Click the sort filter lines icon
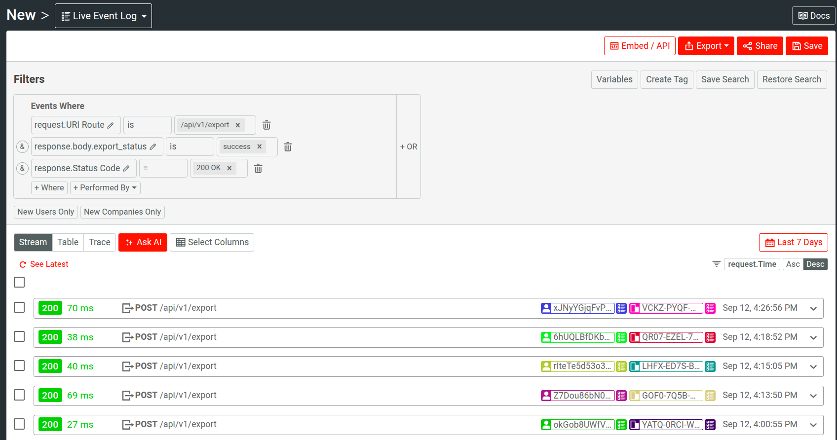Image resolution: width=837 pixels, height=440 pixels. pyautogui.click(x=717, y=264)
